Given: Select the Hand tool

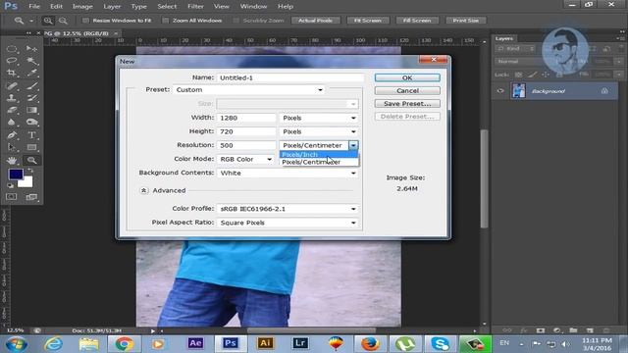Looking at the screenshot, I should 12,160.
